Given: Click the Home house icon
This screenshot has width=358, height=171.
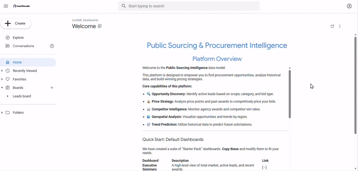Looking at the screenshot, I should [x=8, y=62].
